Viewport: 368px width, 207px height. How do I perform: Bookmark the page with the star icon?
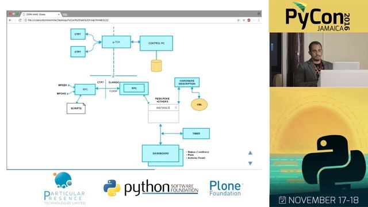pos(238,20)
